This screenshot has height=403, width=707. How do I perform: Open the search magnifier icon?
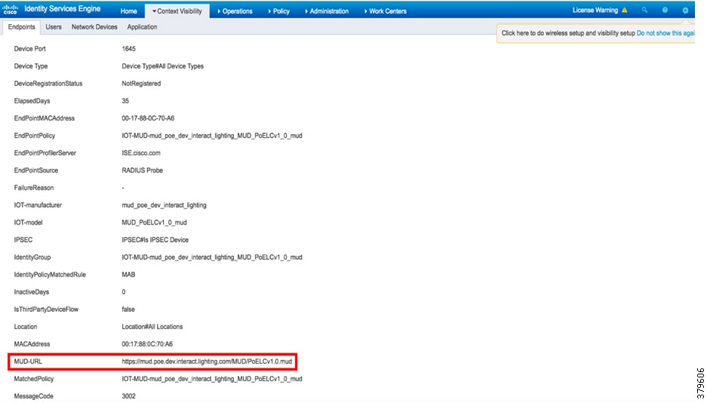[x=645, y=10]
